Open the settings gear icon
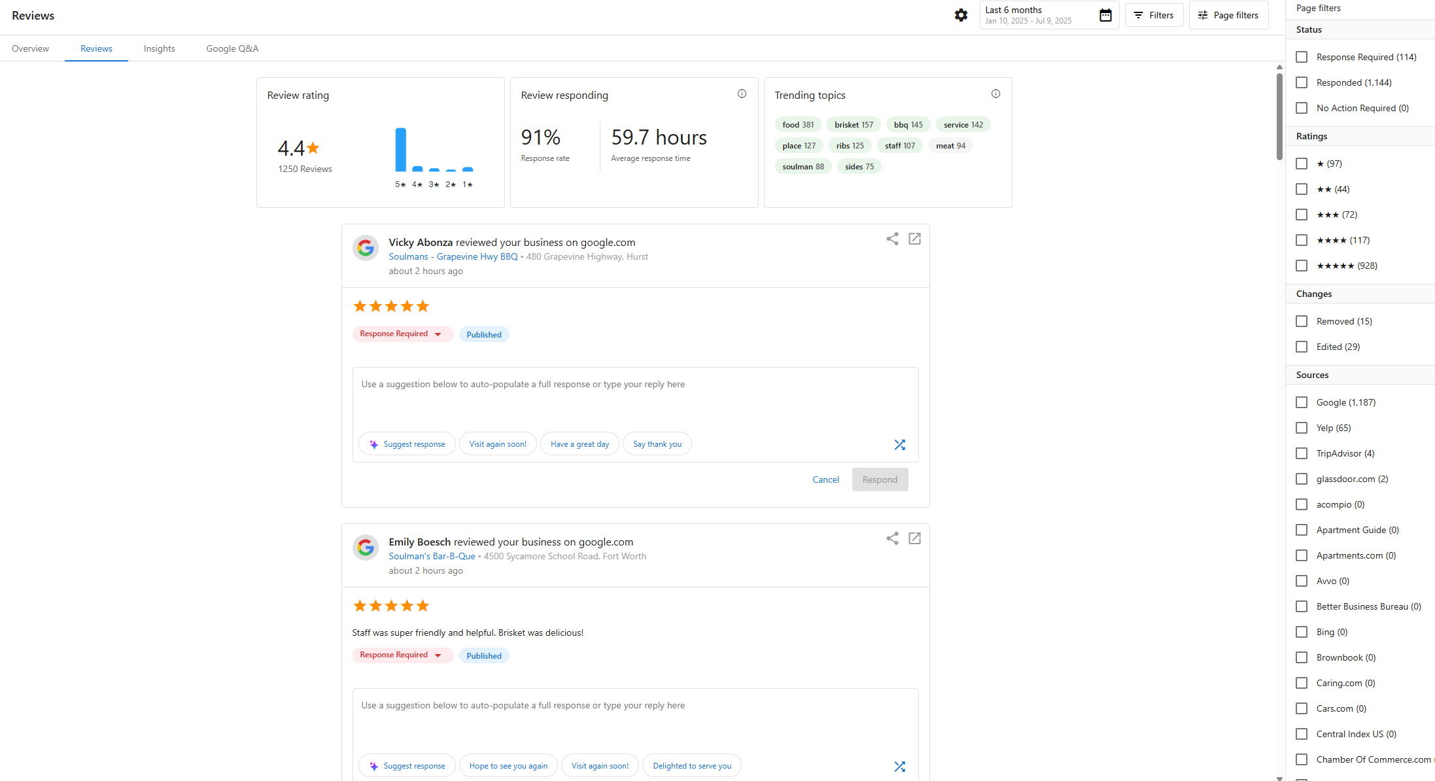This screenshot has width=1435, height=781. point(961,15)
